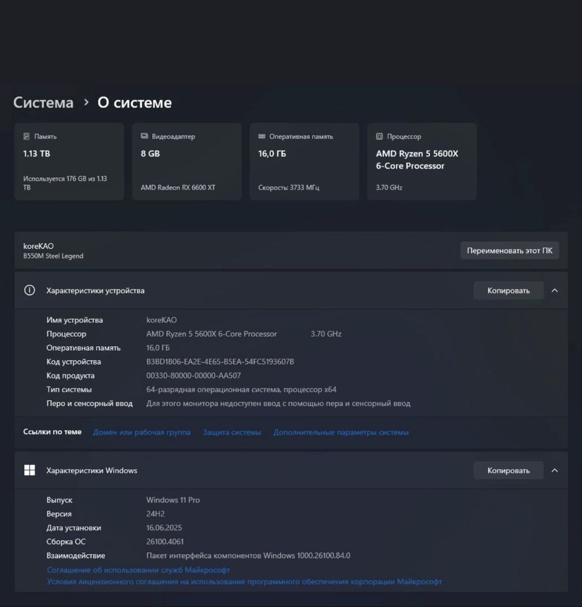Image resolution: width=582 pixels, height=607 pixels.
Task: Open Соглашение об использовании служб Майкрософт
Action: pos(138,570)
